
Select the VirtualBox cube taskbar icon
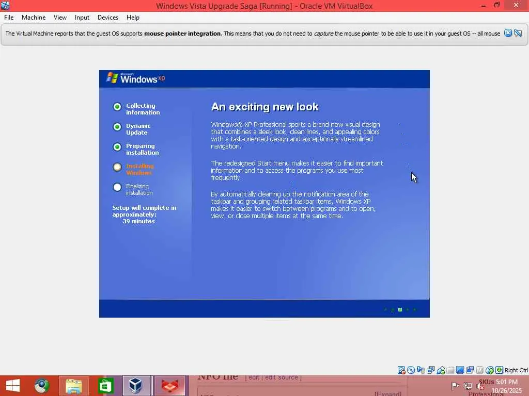135,386
